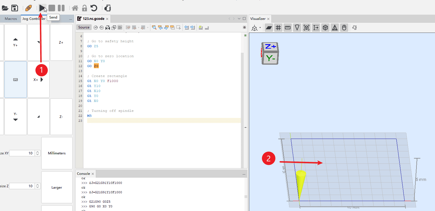Switch to the Macros tab

(11, 19)
